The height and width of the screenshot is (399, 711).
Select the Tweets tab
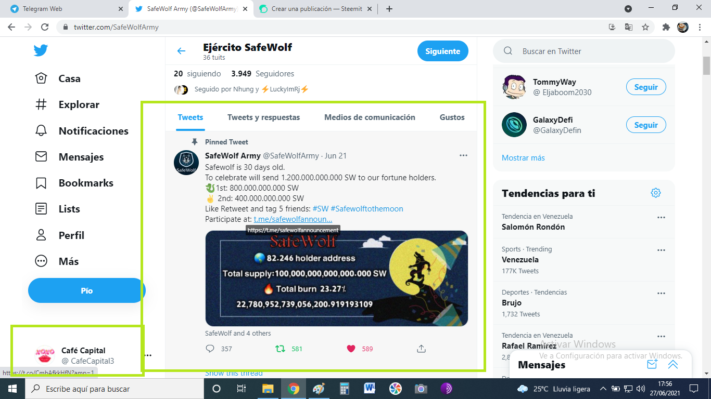pos(191,117)
